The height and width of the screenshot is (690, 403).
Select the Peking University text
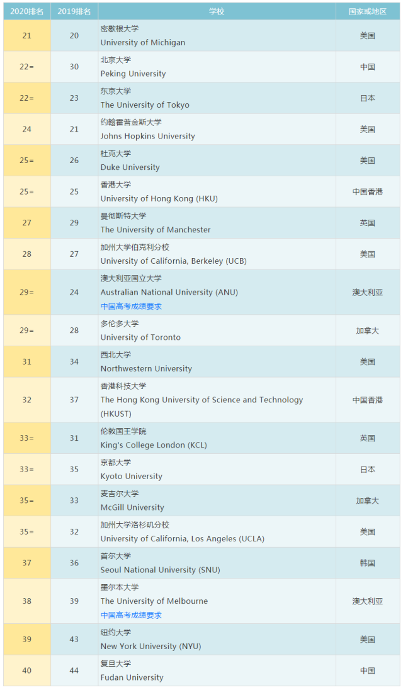[x=133, y=74]
